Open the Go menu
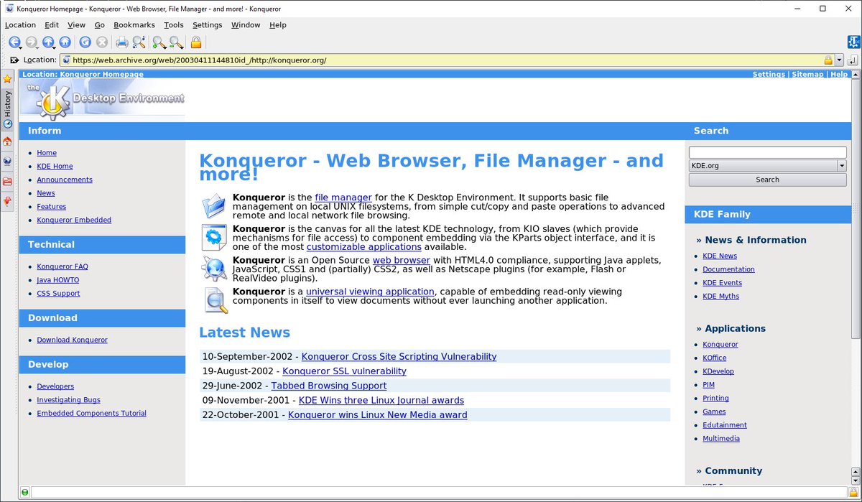 pos(100,24)
